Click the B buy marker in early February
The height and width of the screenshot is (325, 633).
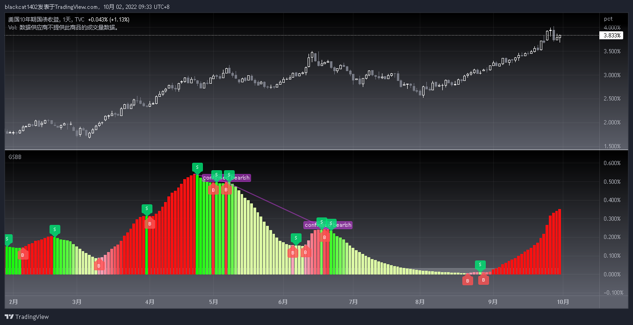(x=23, y=254)
